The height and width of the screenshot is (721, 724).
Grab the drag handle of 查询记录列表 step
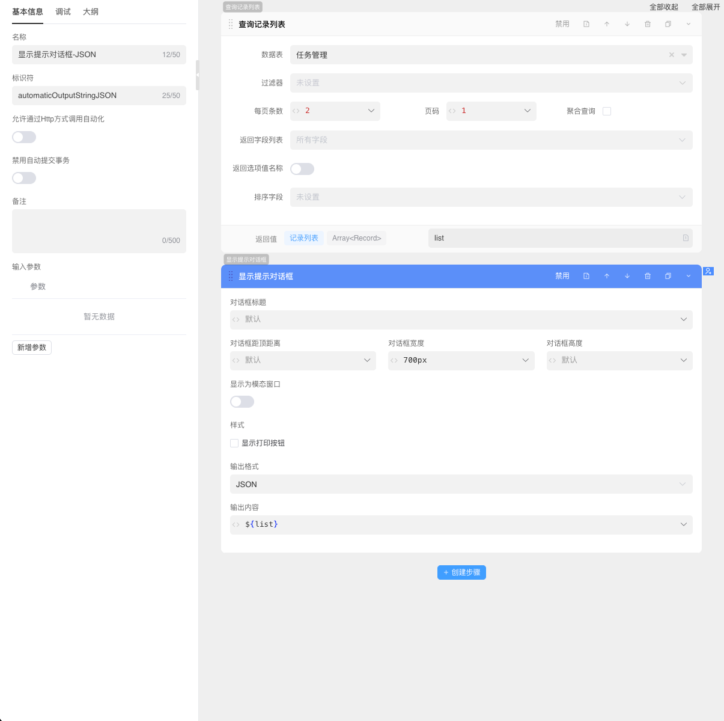click(231, 23)
